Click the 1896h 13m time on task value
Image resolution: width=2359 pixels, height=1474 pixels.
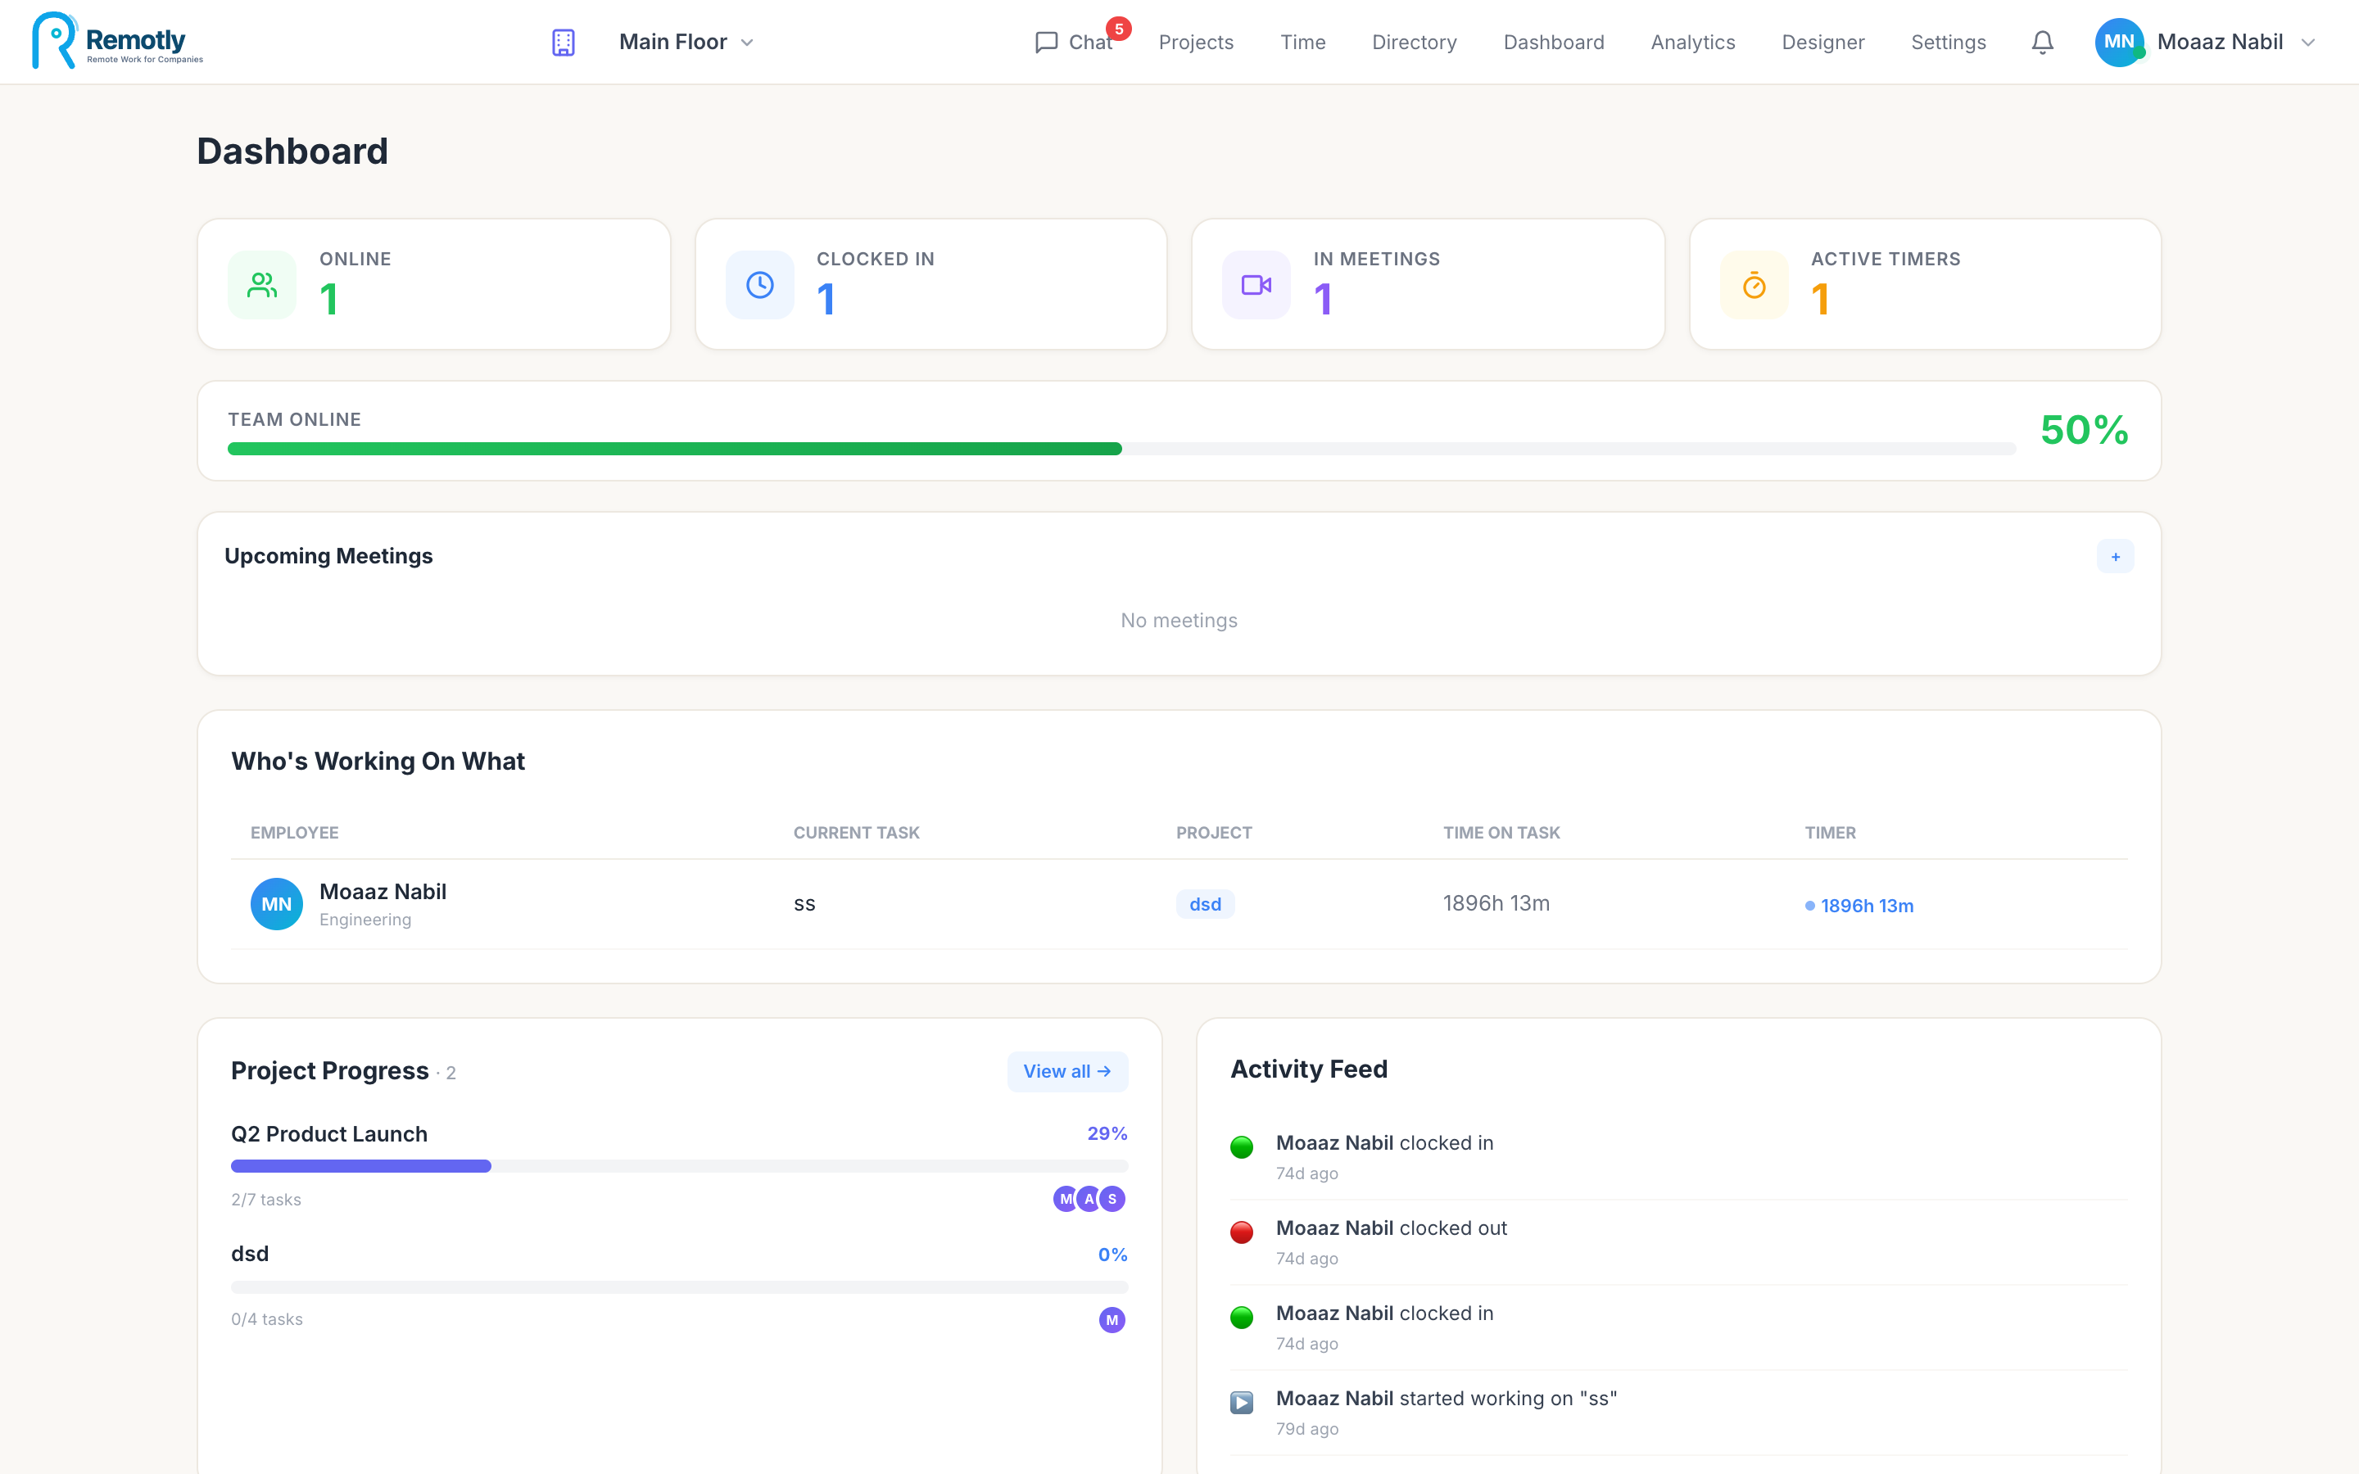1496,904
